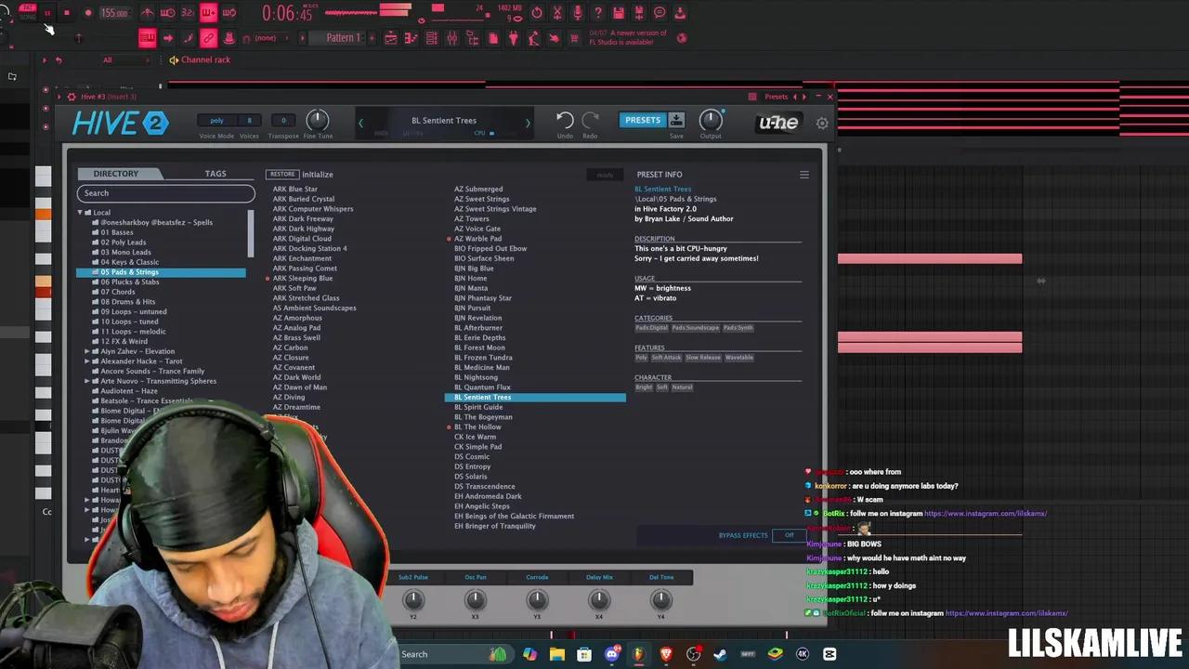Image resolution: width=1189 pixels, height=669 pixels.
Task: Open the Mixer view icon
Action: pos(452,38)
